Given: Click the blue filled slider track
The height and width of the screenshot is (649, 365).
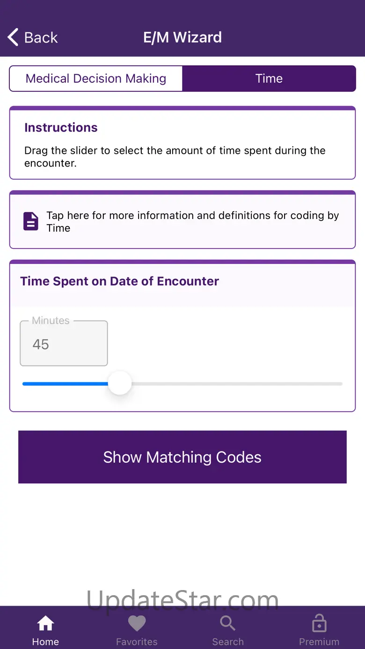Looking at the screenshot, I should click(x=65, y=384).
